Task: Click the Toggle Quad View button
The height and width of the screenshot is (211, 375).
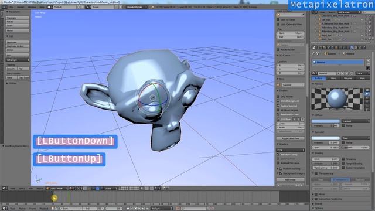Action: coord(291,138)
